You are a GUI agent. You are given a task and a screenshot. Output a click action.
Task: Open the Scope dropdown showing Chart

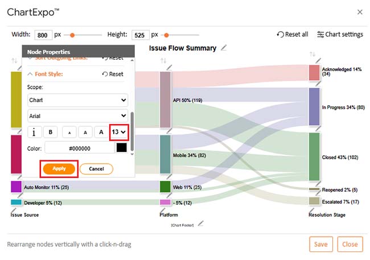77,100
